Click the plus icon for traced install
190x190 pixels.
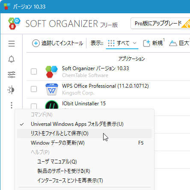36,43
